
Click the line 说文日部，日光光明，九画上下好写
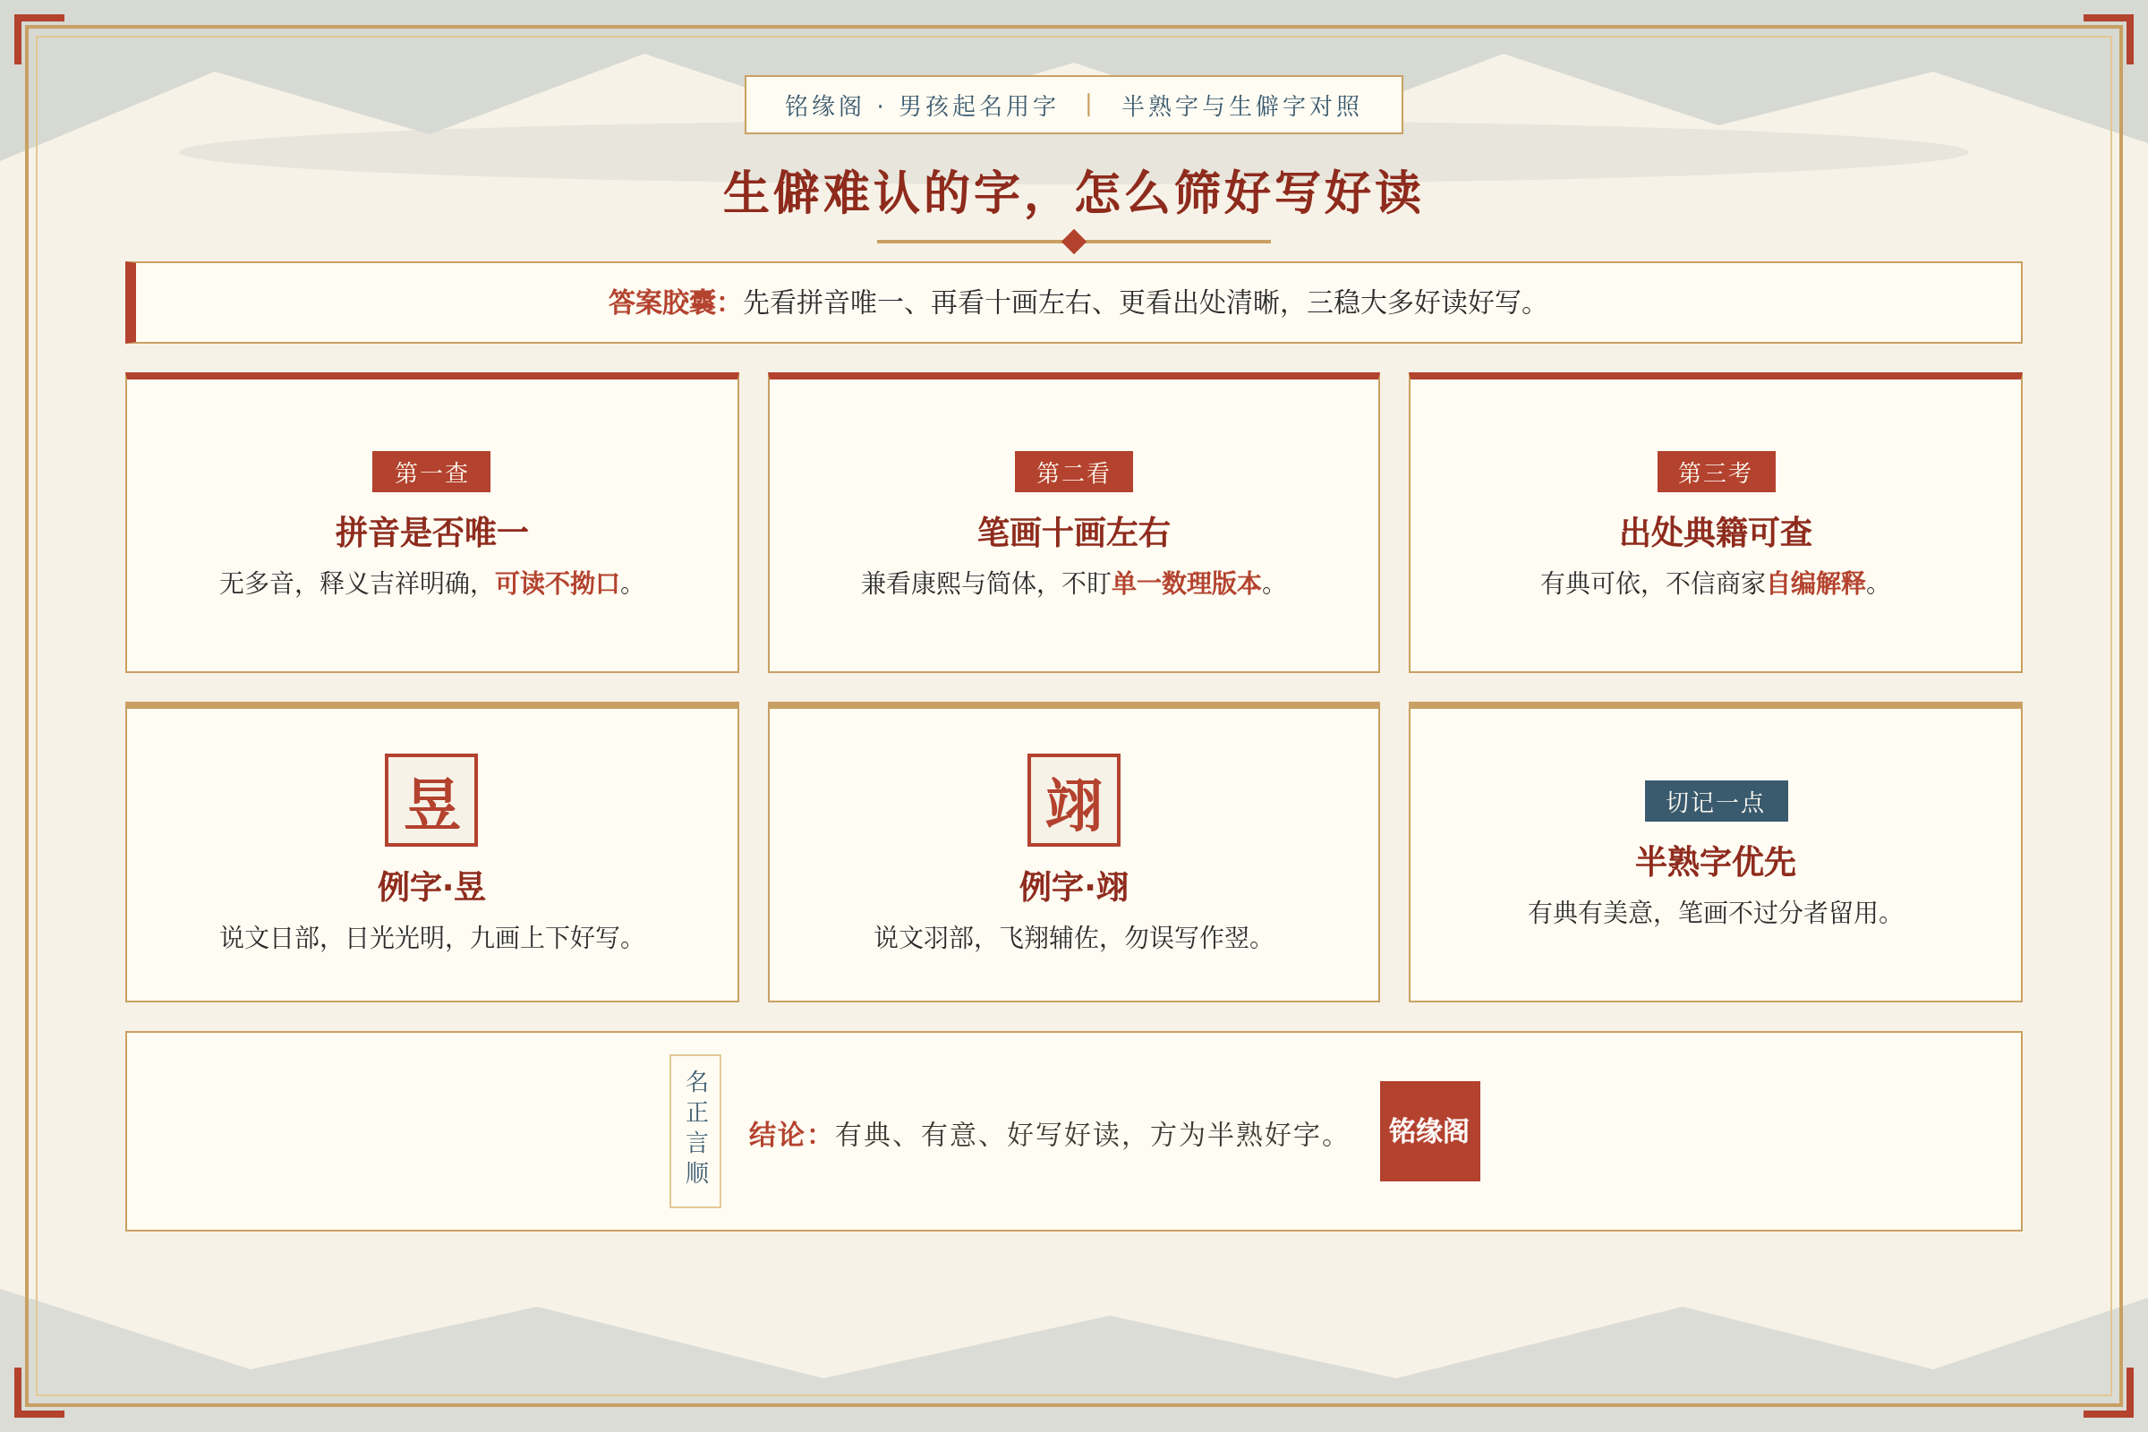pos(427,938)
